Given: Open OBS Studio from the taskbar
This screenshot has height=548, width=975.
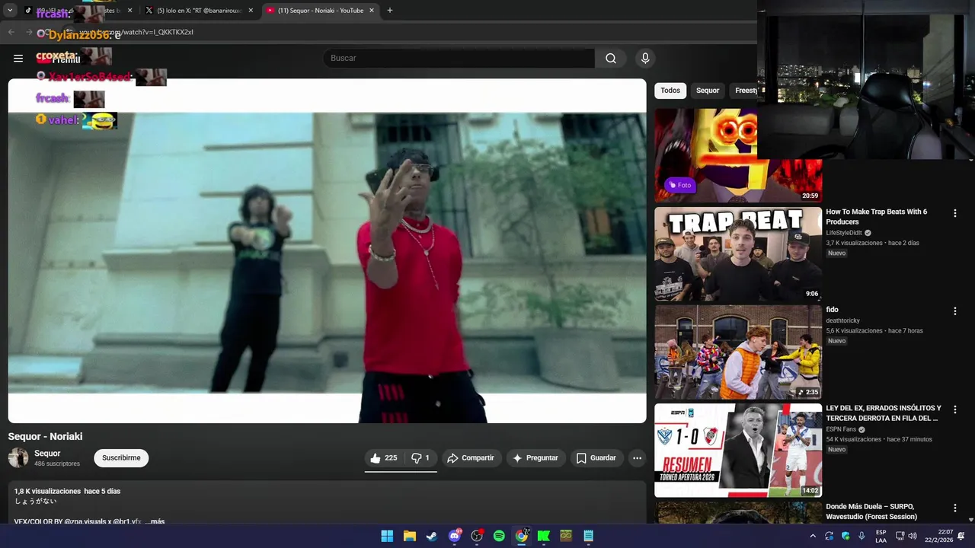Looking at the screenshot, I should 477,536.
